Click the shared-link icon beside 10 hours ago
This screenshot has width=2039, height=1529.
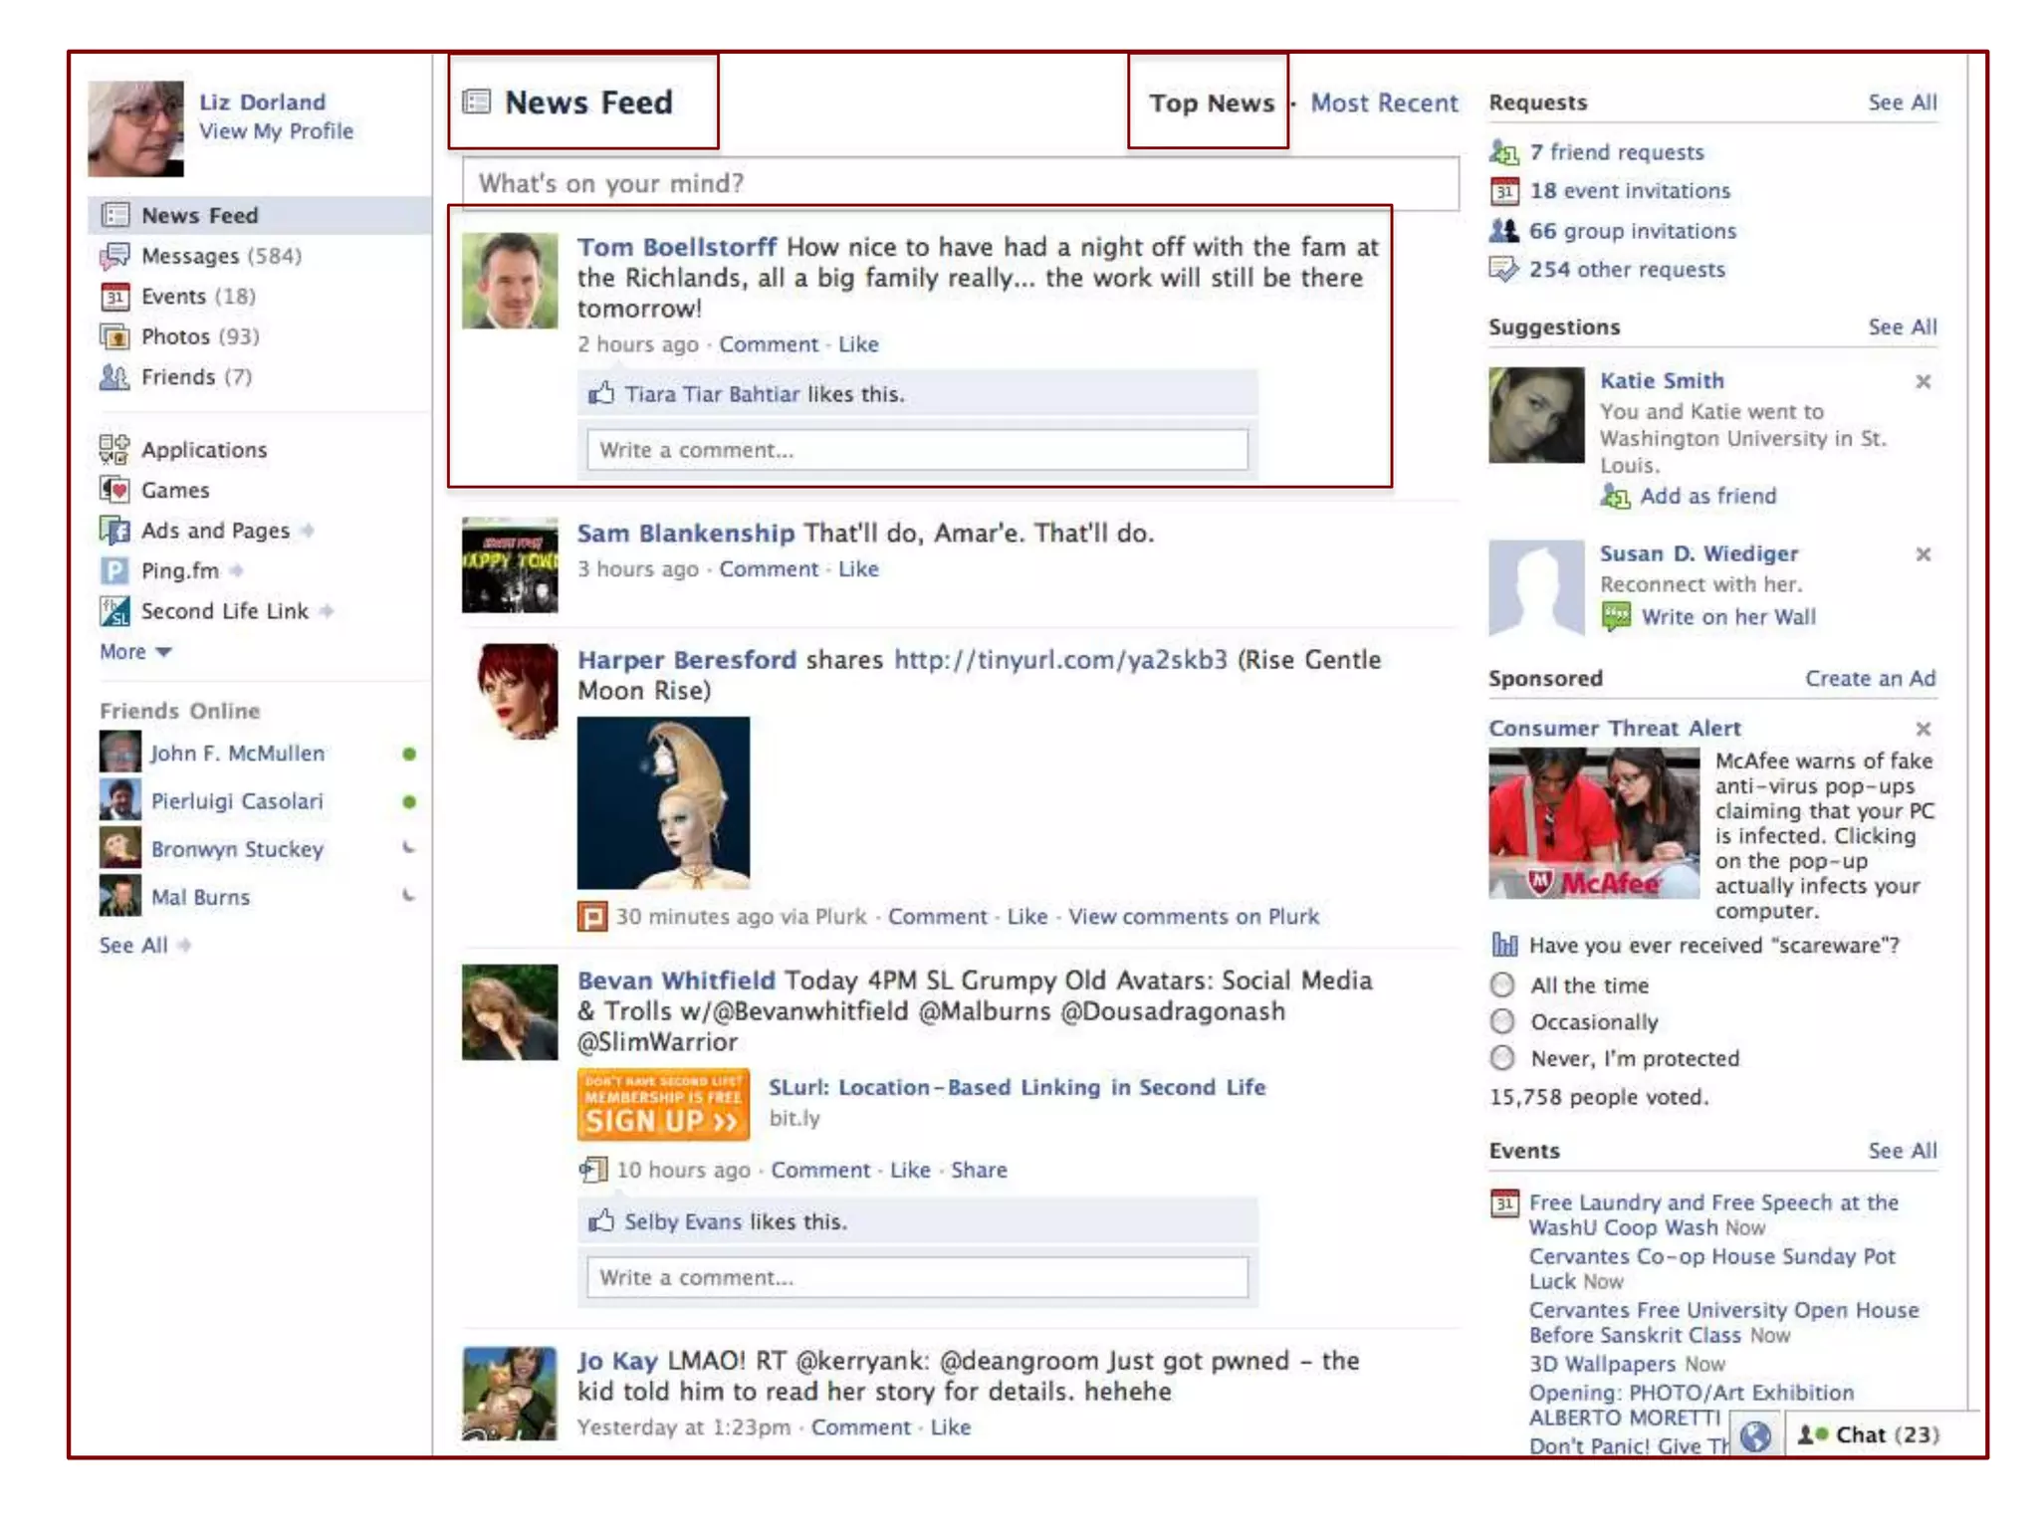click(x=593, y=1170)
